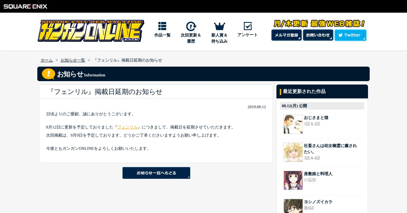Open 座敷娘と料理人 title link

pyautogui.click(x=318, y=174)
